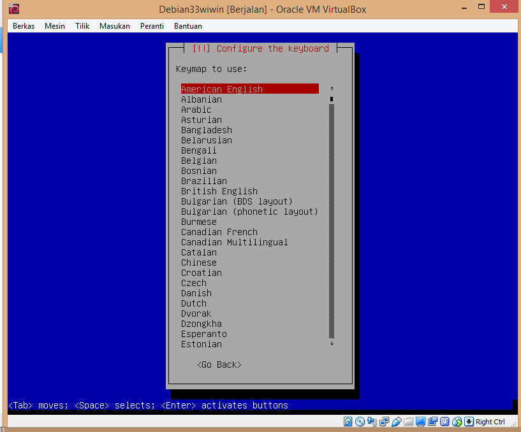Viewport: 521px width, 432px height.
Task: Click the audio status icon
Action: 372,422
